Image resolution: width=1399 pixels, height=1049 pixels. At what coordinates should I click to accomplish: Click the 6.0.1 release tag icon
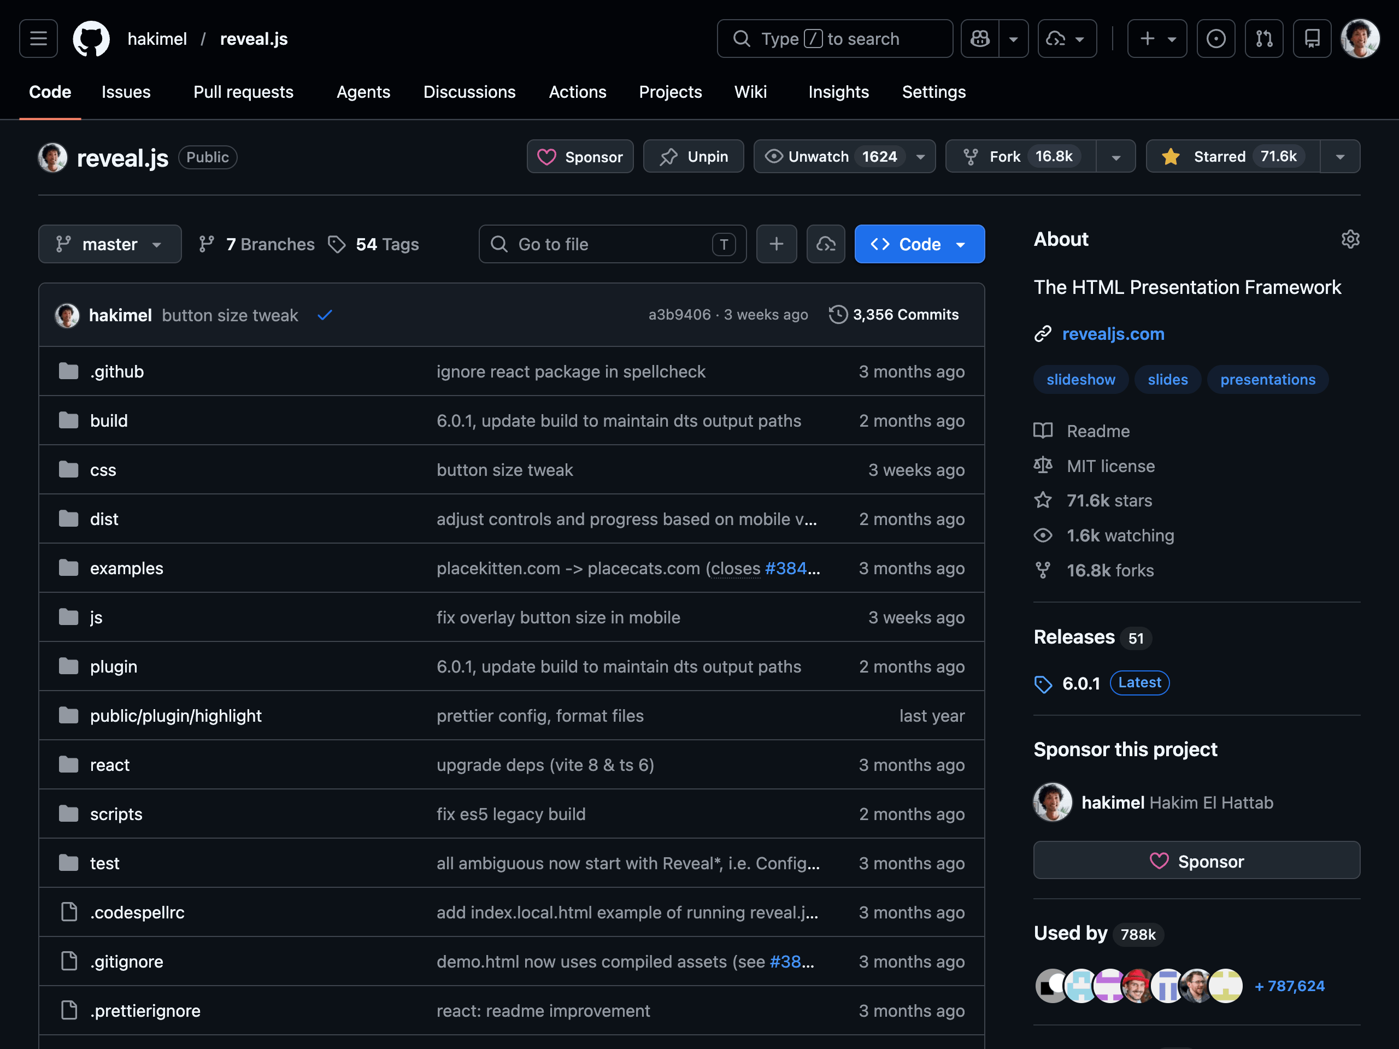(1043, 683)
